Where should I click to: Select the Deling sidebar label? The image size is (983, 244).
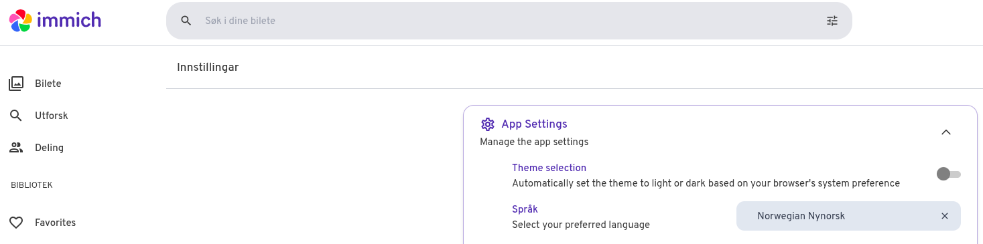[49, 148]
